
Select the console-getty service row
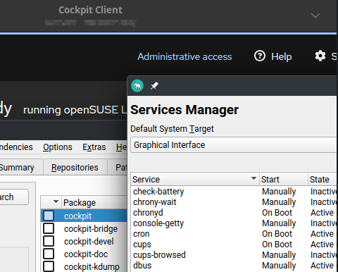234,223
